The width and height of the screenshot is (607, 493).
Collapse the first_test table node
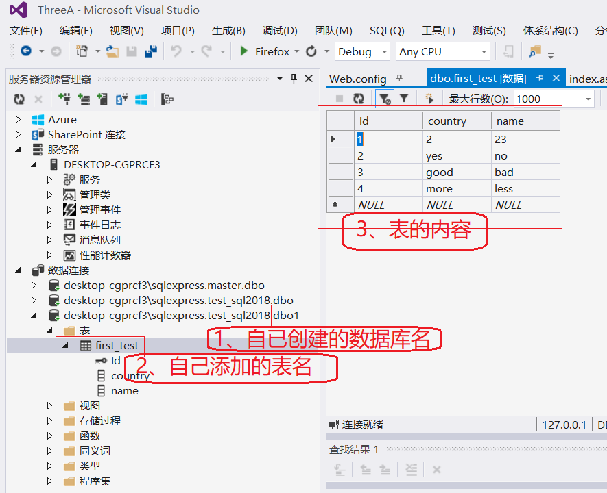(67, 346)
